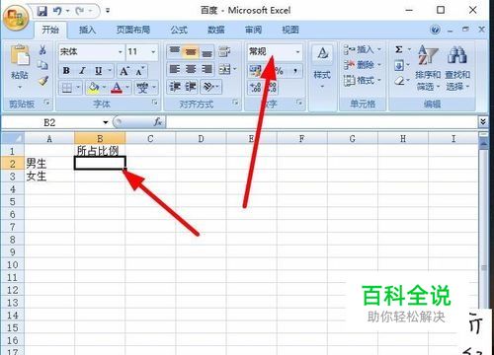Toggle Bold formatting

pos(66,71)
